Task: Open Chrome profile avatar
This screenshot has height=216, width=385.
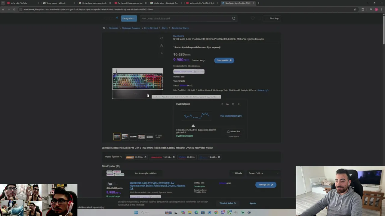Action: (x=376, y=9)
